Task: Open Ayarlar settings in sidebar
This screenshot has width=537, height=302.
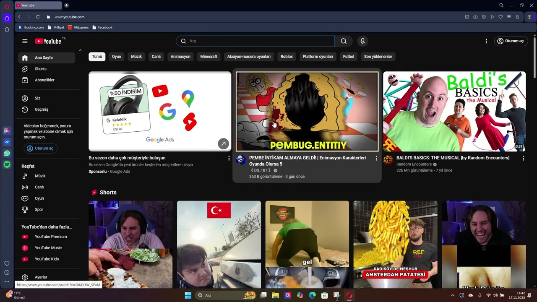Action: click(x=47, y=277)
